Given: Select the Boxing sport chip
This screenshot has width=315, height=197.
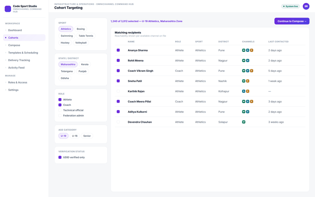Looking at the screenshot, I should (x=80, y=29).
